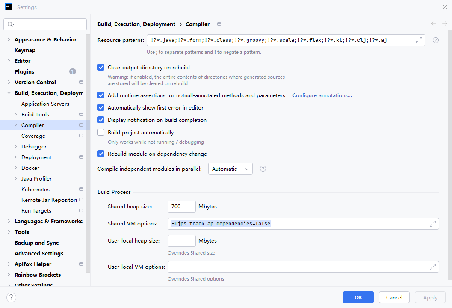452x308 pixels.
Task: Enable Build project automatically
Action: tap(101, 132)
